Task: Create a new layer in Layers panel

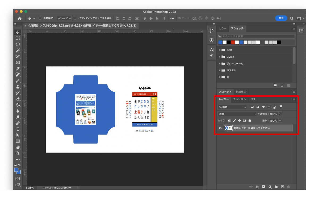Action: coord(283,187)
